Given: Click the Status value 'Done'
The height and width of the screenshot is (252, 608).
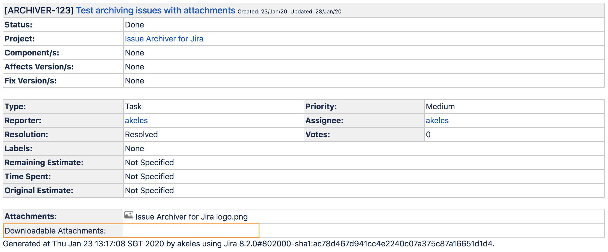Looking at the screenshot, I should [134, 25].
